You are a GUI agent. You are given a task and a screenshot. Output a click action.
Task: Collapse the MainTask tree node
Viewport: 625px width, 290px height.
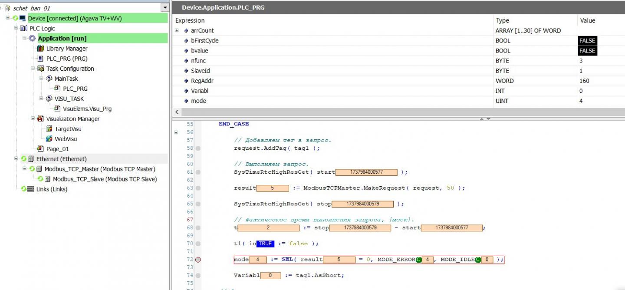tap(41, 79)
